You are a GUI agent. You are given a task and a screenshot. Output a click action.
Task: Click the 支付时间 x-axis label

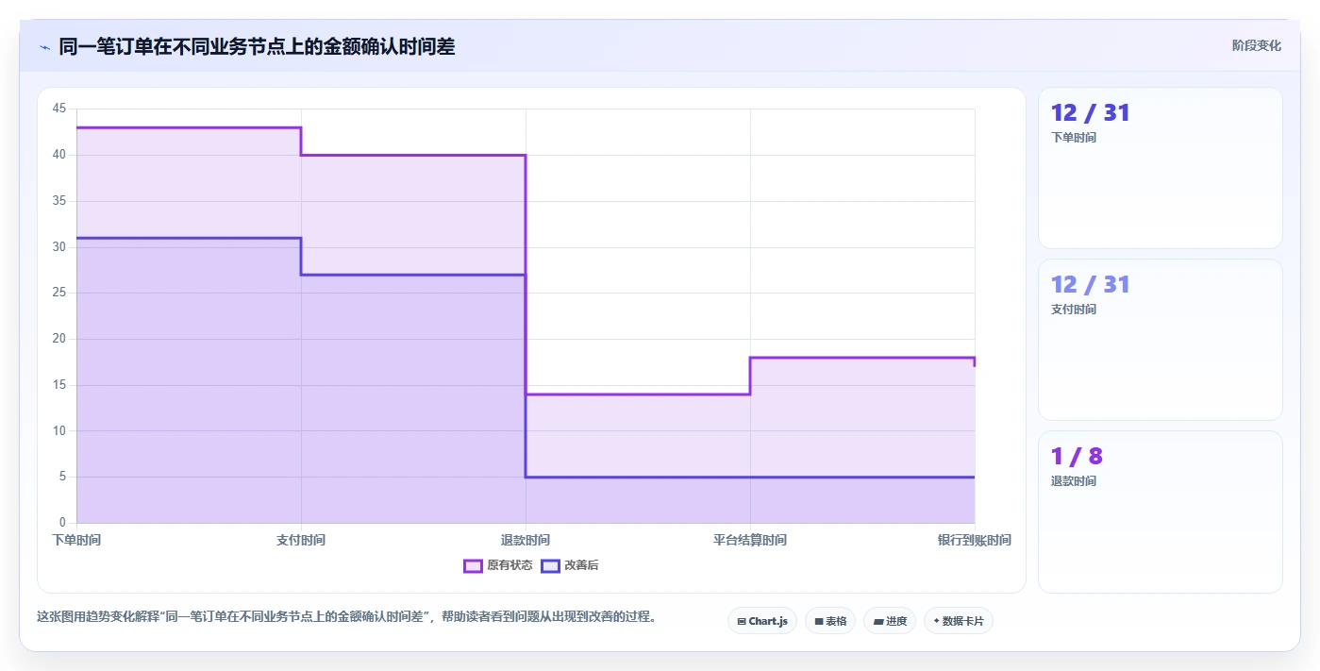point(301,540)
